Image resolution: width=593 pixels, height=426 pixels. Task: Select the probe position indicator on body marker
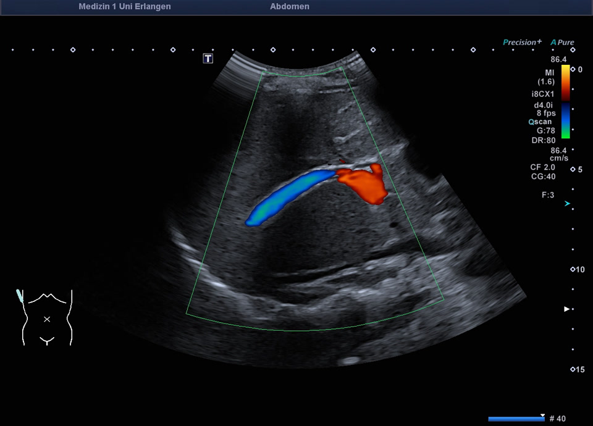tap(20, 296)
